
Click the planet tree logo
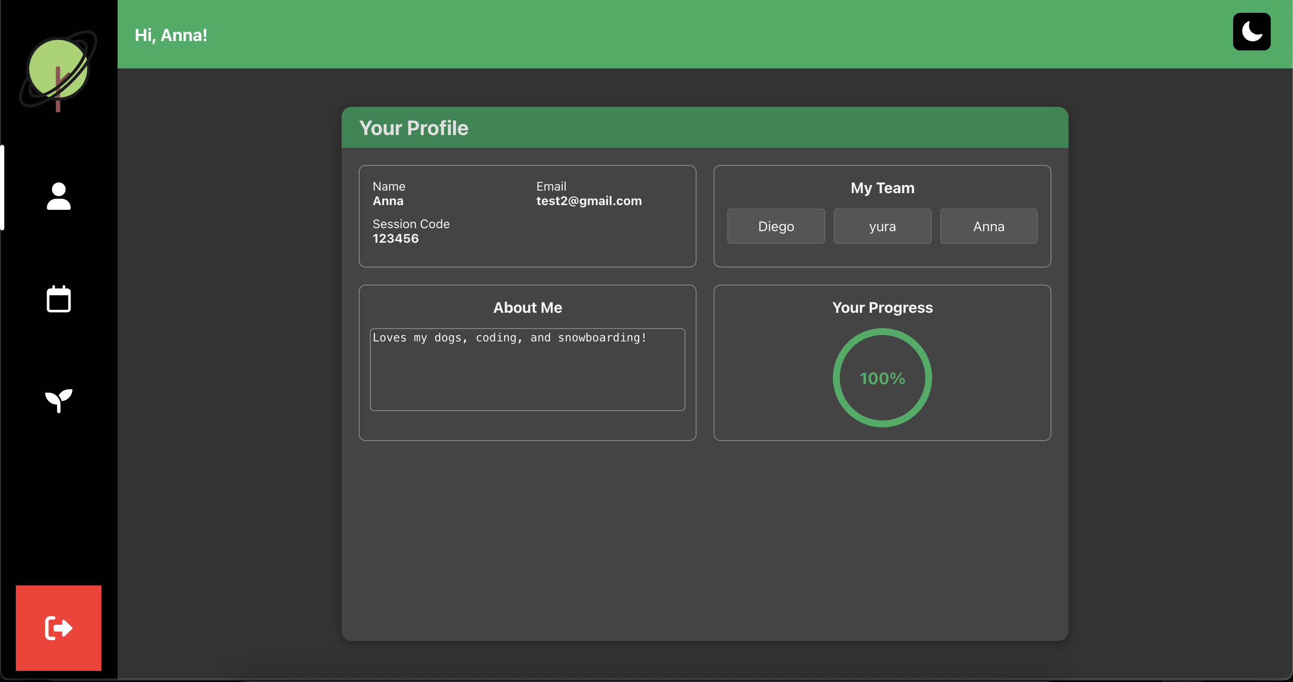point(58,70)
